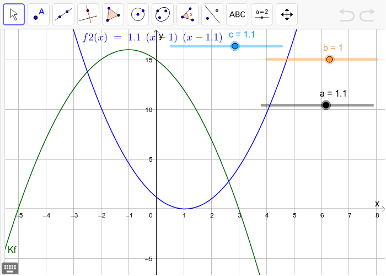
Task: Click the f2(x) function label
Action: [x=152, y=38]
